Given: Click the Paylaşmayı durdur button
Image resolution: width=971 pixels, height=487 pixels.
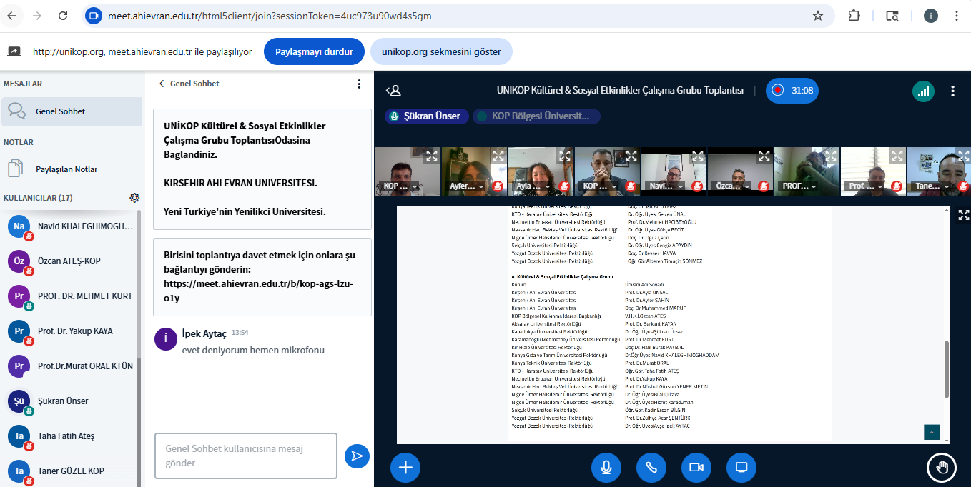Looking at the screenshot, I should pos(314,51).
